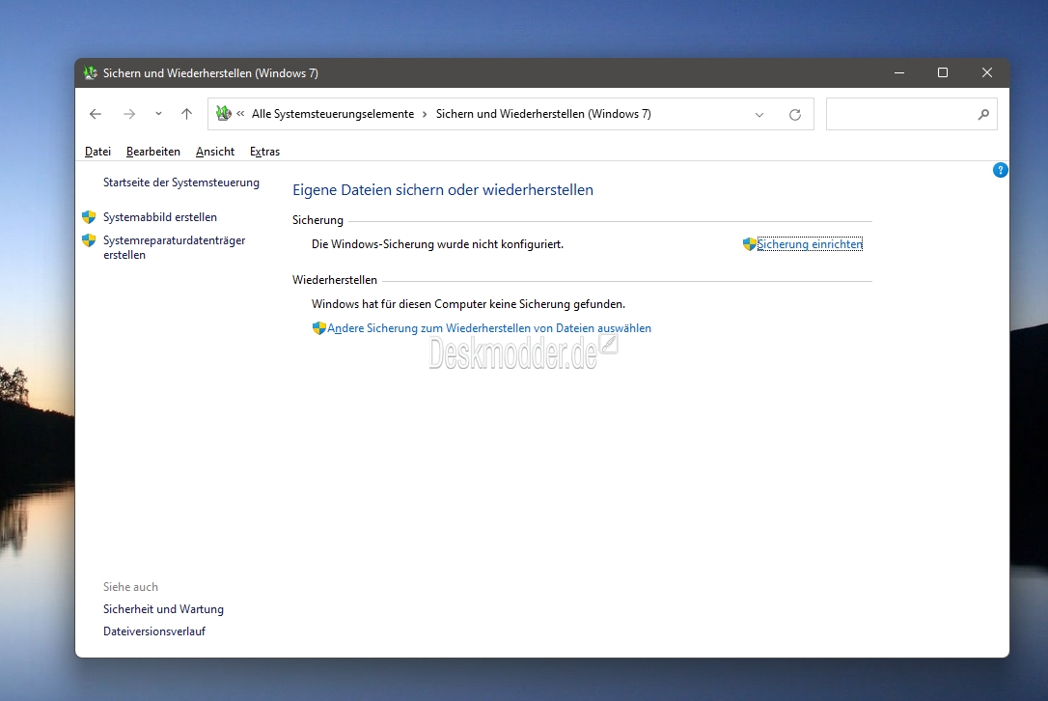1048x701 pixels.
Task: Refresh the Control Panel page
Action: [795, 114]
